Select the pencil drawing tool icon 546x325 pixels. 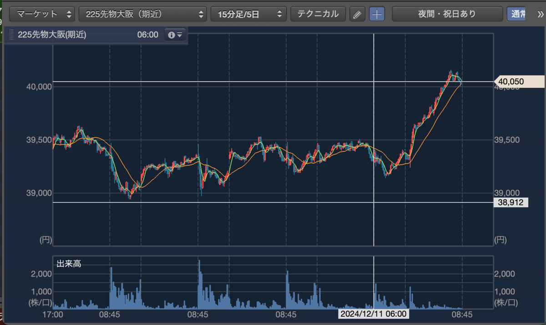pos(358,14)
